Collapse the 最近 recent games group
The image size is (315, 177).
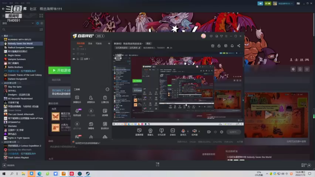pyautogui.click(x=2, y=36)
